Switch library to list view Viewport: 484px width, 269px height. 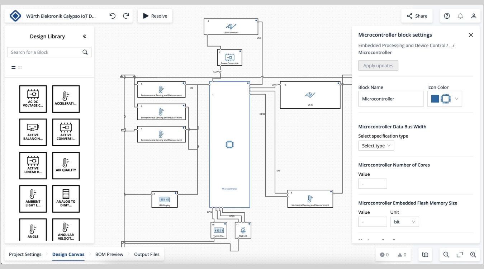tap(13, 67)
